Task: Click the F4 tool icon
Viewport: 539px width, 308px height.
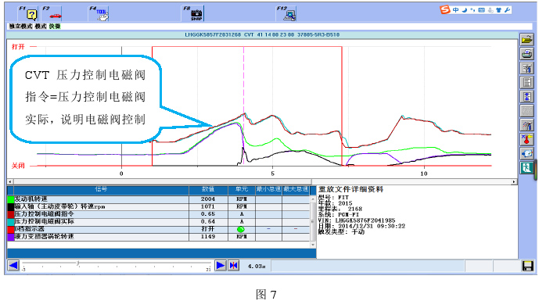Action: tap(102, 15)
